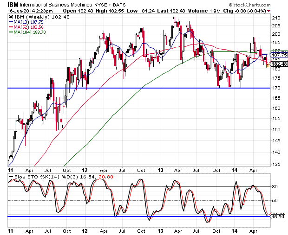
Task: Click the 170 price axis label
Action: point(276,88)
